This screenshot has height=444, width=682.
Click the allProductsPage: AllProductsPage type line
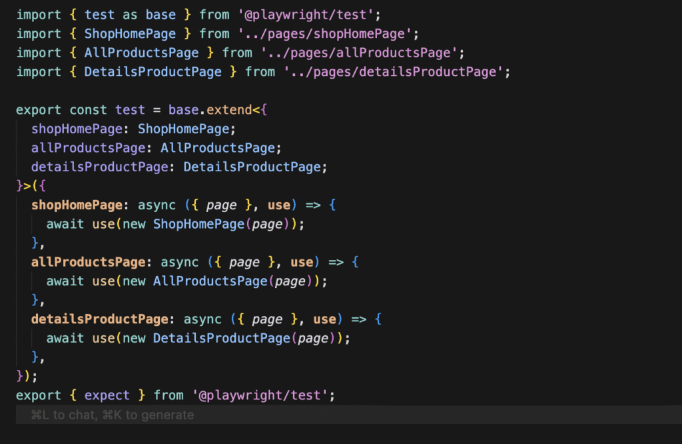point(153,147)
